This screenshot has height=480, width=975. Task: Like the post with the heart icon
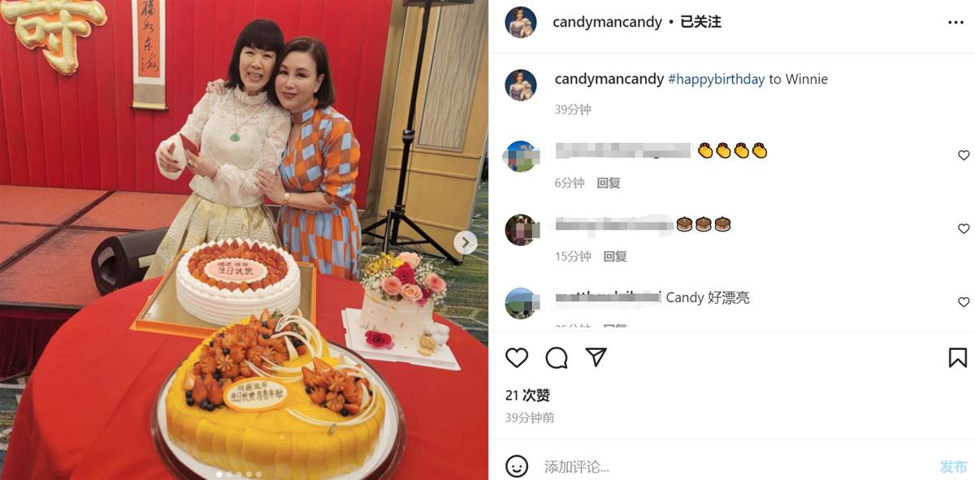(x=517, y=357)
